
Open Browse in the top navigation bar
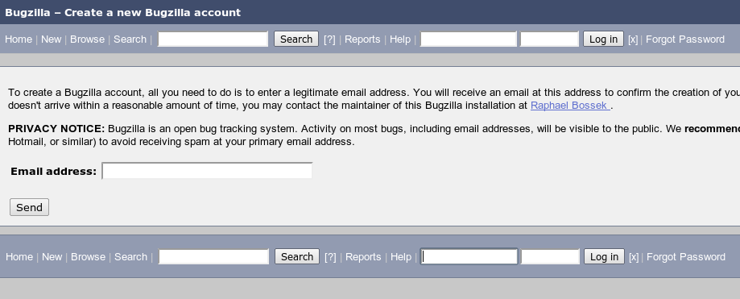[x=87, y=39]
